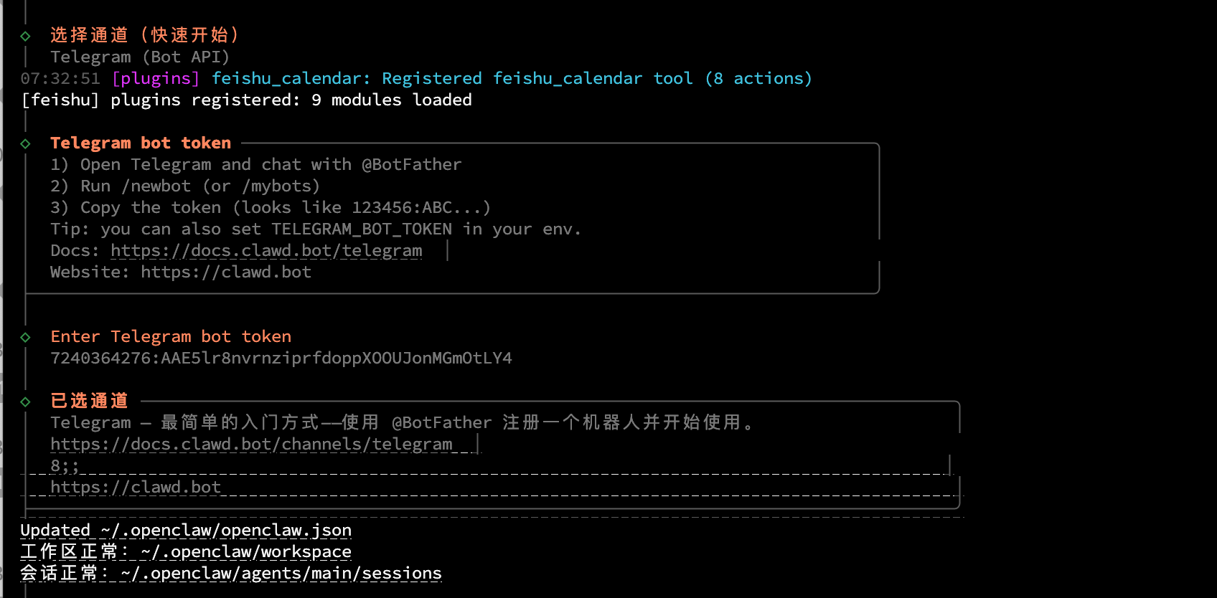This screenshot has width=1217, height=598.
Task: Click @BotFather in step 1 instructions
Action: 411,165
